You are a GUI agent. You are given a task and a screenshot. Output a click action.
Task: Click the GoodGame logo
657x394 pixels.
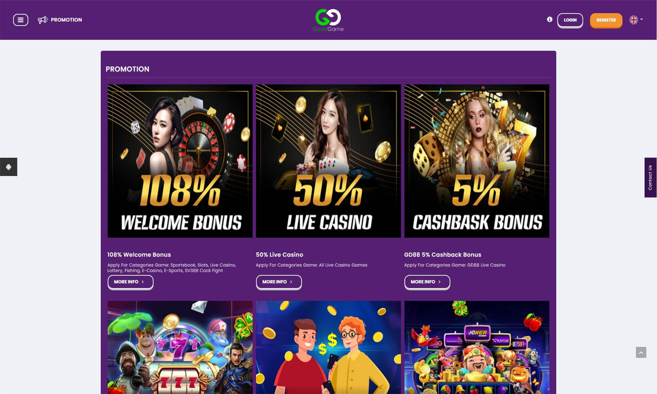(328, 20)
